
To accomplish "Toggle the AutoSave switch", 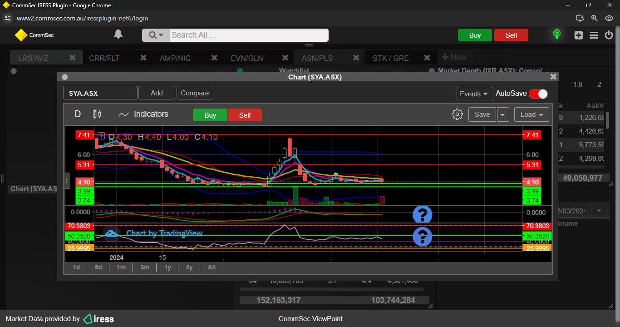I will coord(538,94).
